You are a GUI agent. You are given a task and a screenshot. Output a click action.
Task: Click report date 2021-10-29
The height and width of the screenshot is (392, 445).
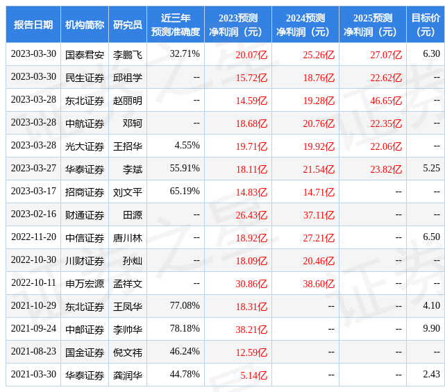pyautogui.click(x=33, y=305)
